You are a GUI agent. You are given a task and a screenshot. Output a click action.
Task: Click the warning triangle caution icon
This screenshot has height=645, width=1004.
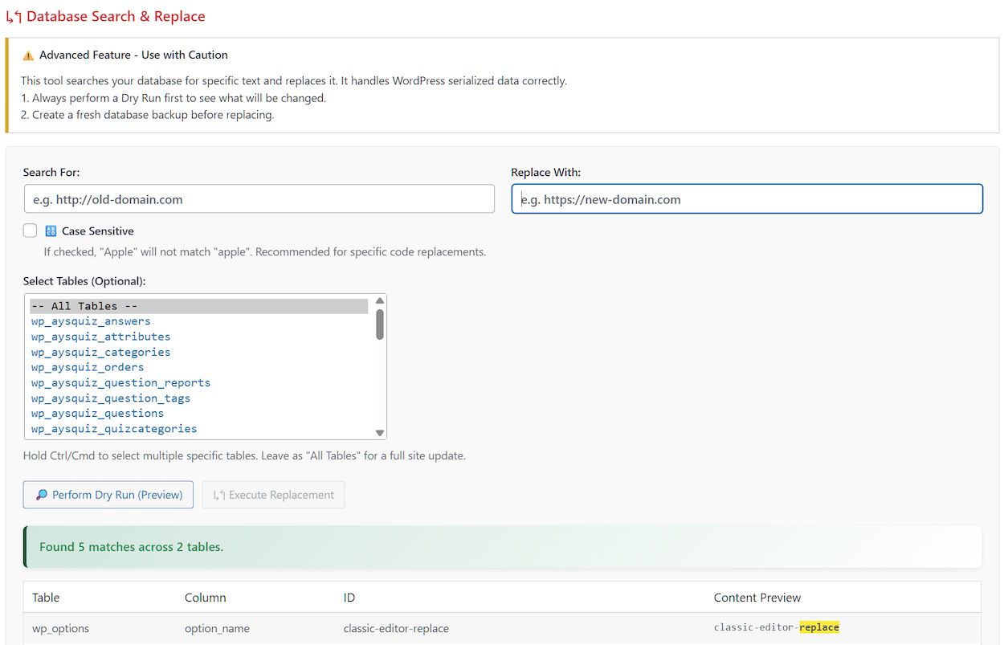(28, 55)
